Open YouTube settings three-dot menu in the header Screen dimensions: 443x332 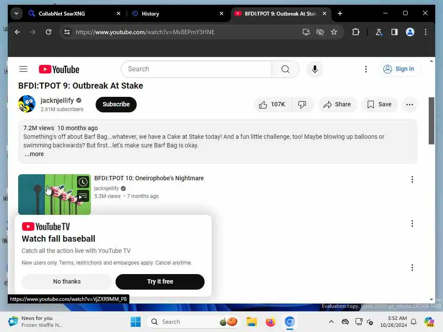point(366,69)
